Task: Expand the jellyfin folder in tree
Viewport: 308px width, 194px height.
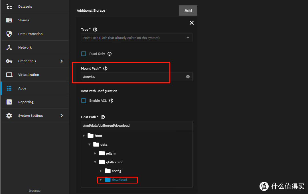Action: click(95, 153)
